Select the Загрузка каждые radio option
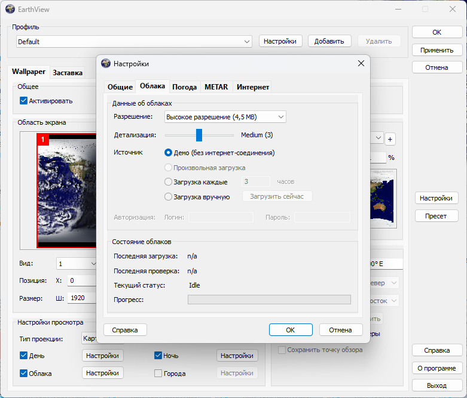The height and width of the screenshot is (398, 467). point(169,181)
